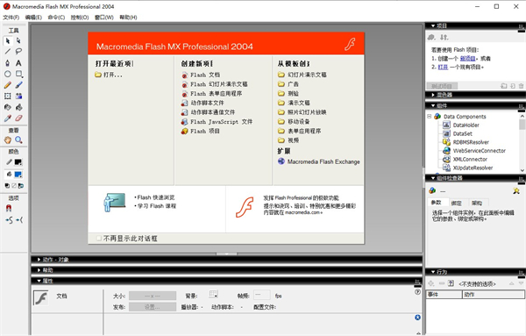This screenshot has height=336, width=526.
Task: Toggle the No Color button
Action: point(14,186)
